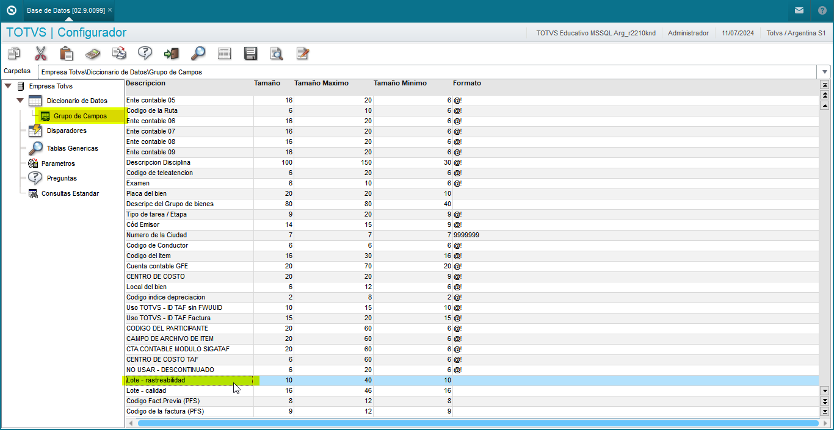Screen dimensions: 834x430
Task: Select the Descripc del Grupo de bienes row
Action: (x=472, y=204)
